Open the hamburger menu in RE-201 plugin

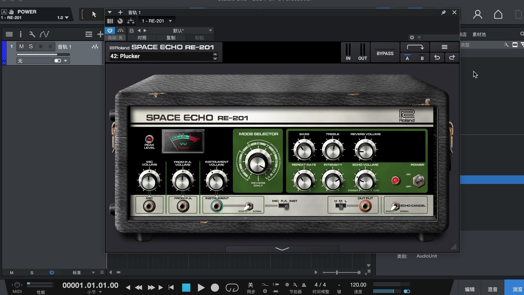(444, 47)
